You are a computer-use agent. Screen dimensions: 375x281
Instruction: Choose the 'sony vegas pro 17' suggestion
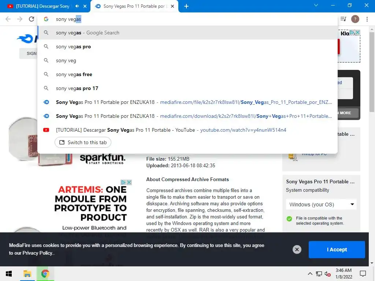coord(187,88)
